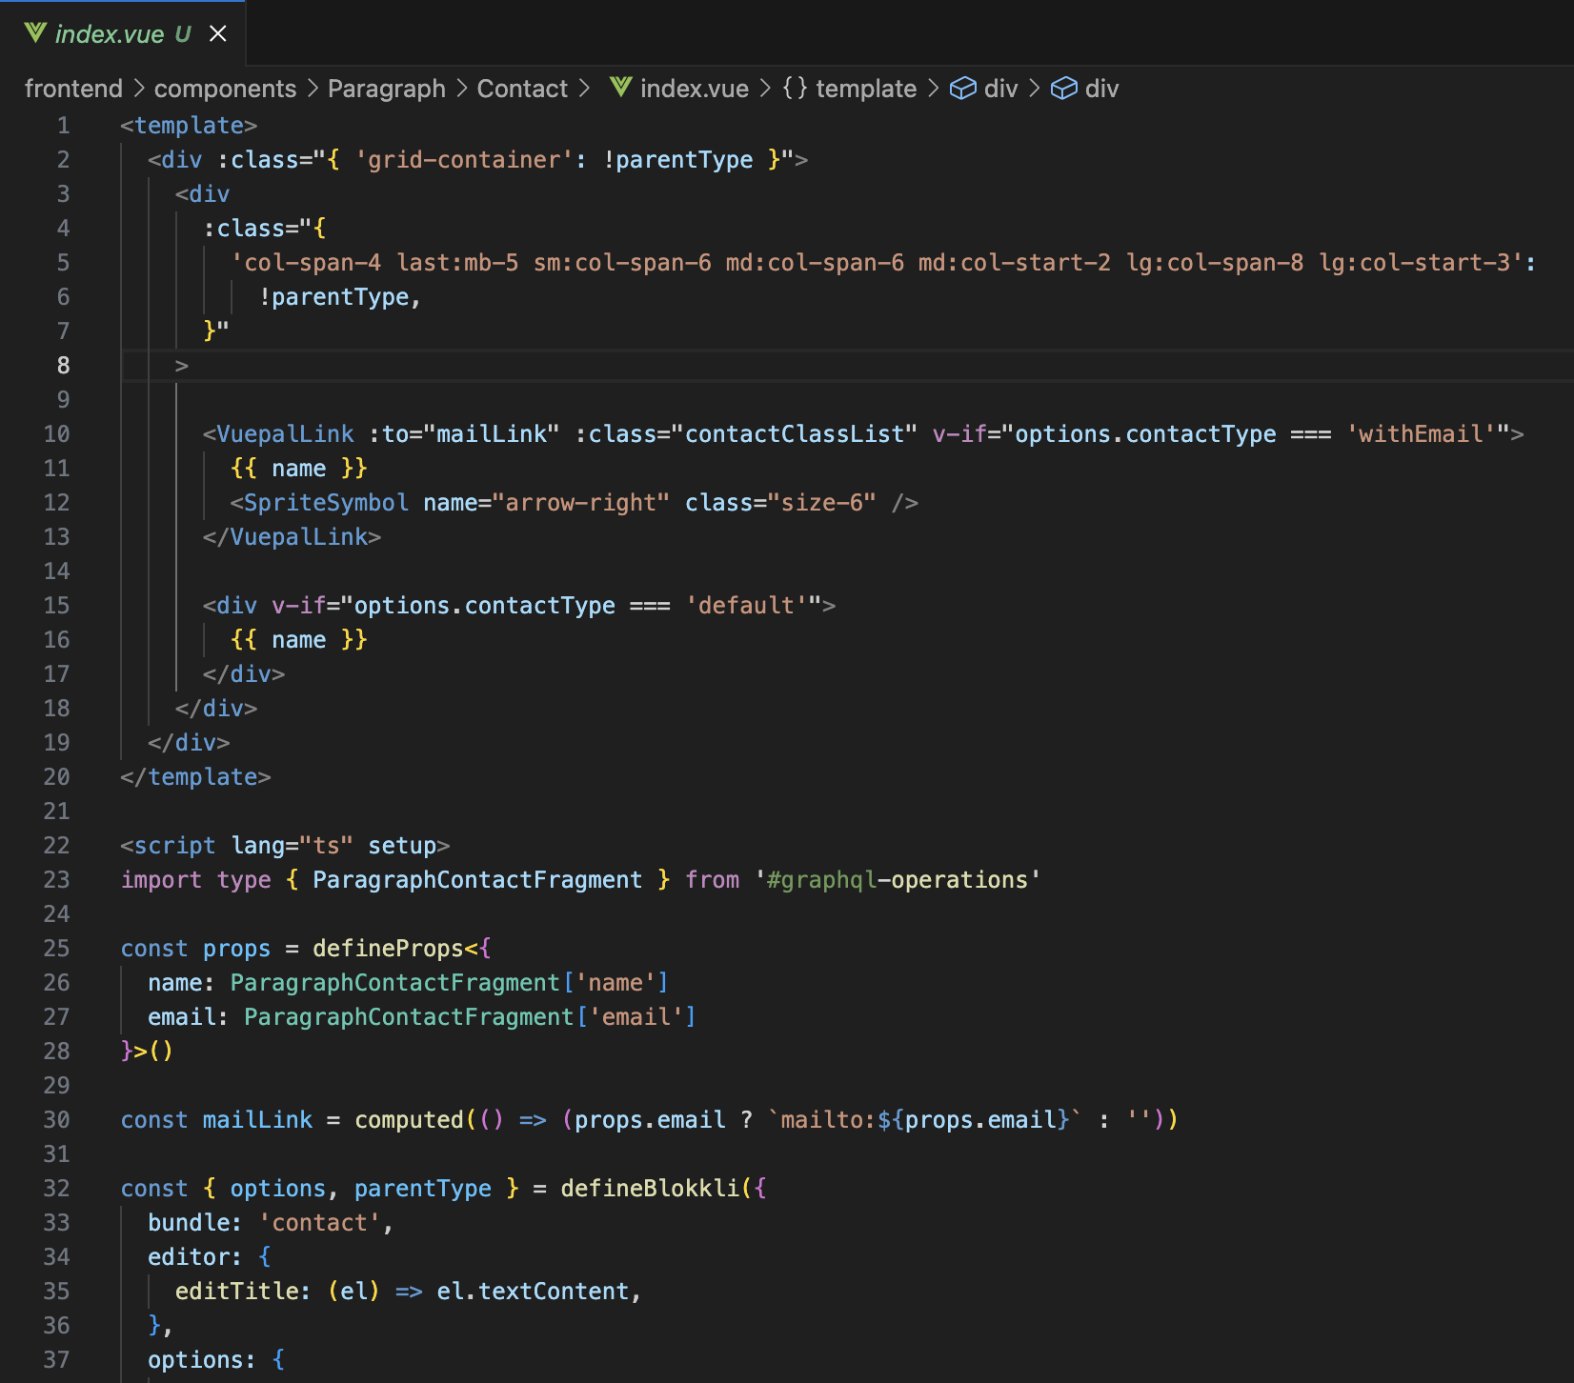The height and width of the screenshot is (1383, 1574).
Task: Open the Paragraph breadcrumb segment
Action: point(387,89)
